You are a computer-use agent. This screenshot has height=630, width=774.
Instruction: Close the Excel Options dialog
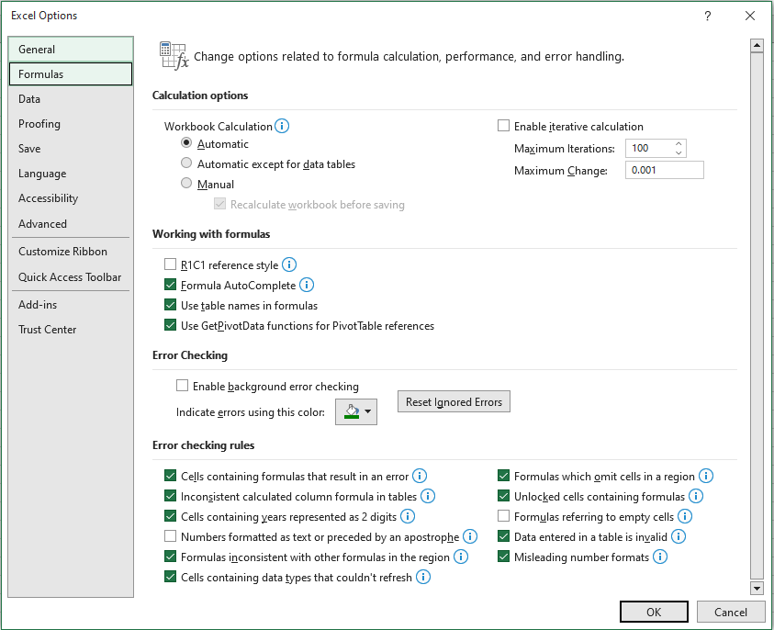pos(750,16)
